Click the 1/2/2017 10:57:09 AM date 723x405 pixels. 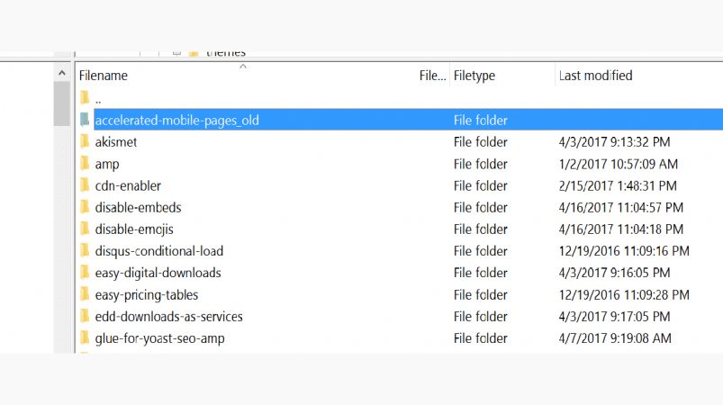[619, 164]
